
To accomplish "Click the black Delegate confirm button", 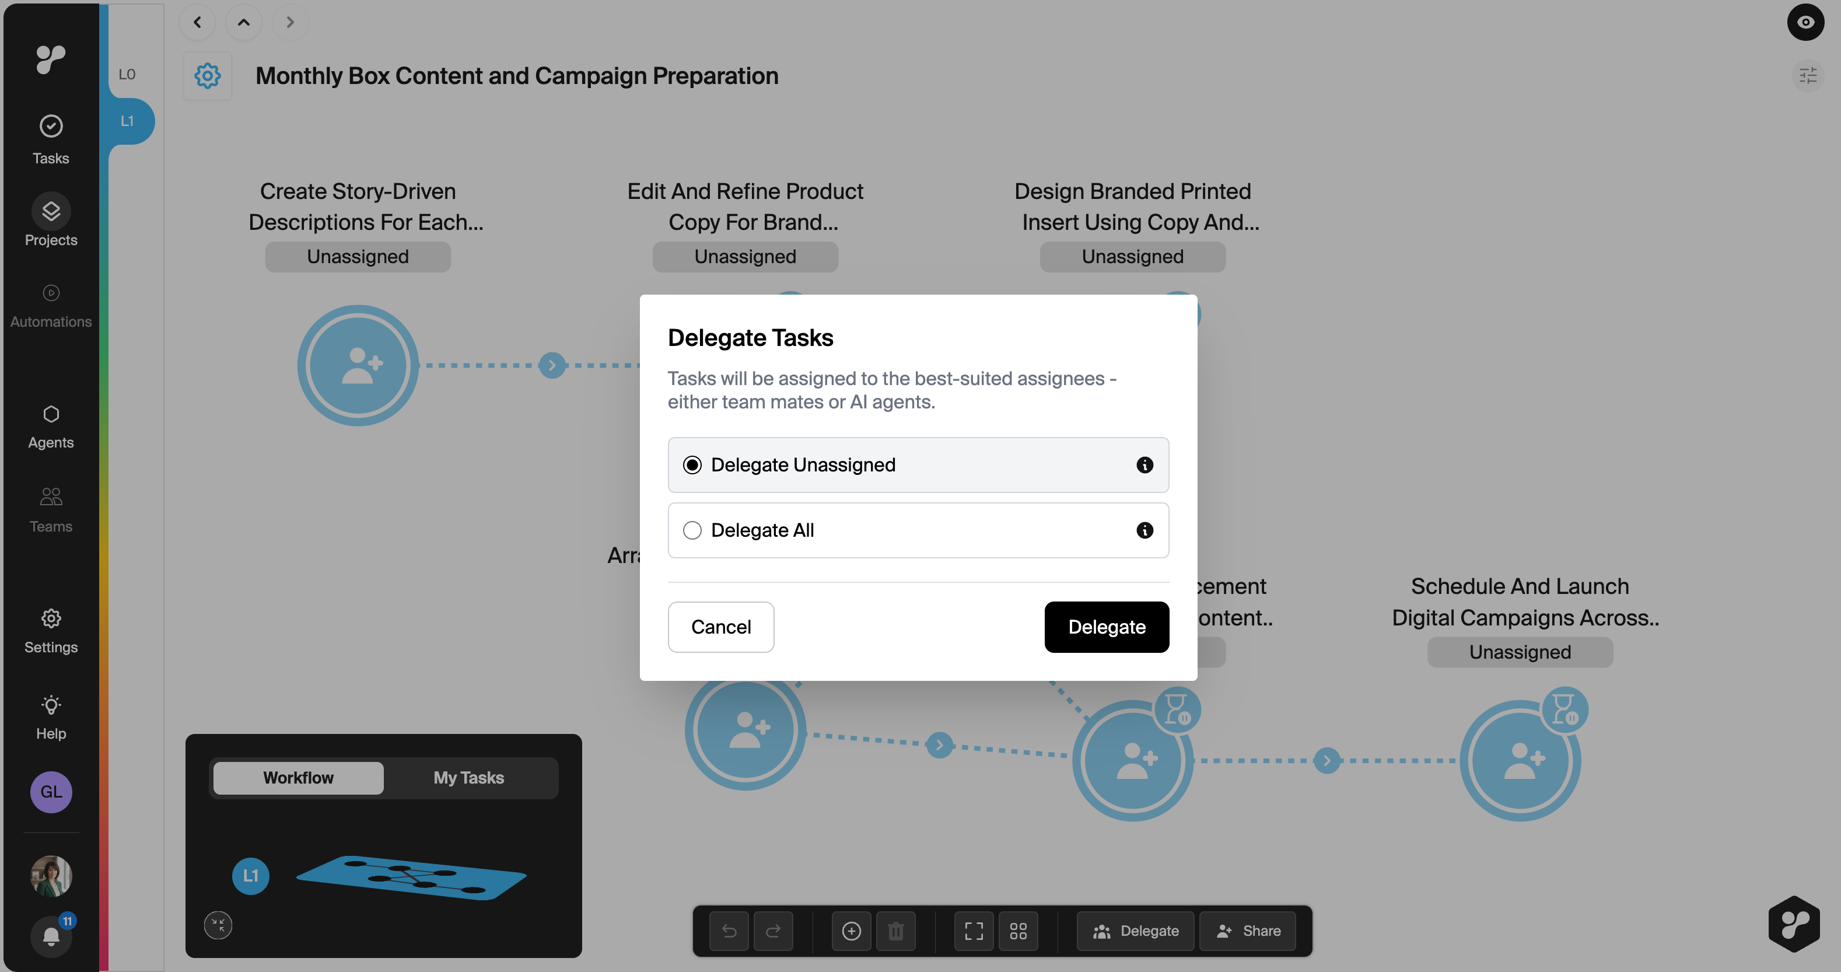I will coord(1107,627).
